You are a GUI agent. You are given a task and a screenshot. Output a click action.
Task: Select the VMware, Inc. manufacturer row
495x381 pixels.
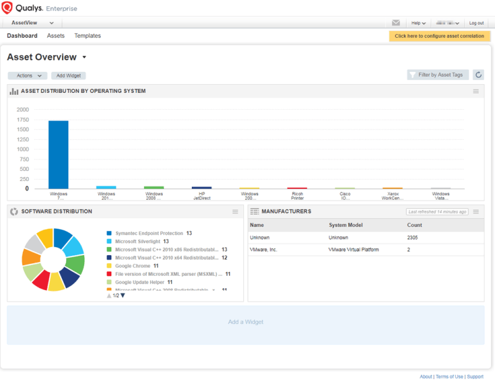tap(366, 250)
